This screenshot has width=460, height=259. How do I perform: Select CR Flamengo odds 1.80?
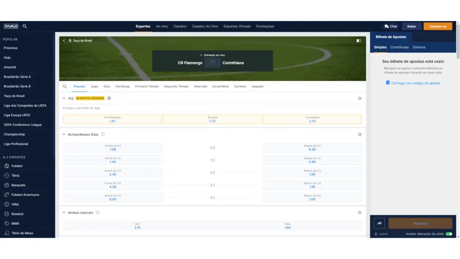click(x=112, y=119)
